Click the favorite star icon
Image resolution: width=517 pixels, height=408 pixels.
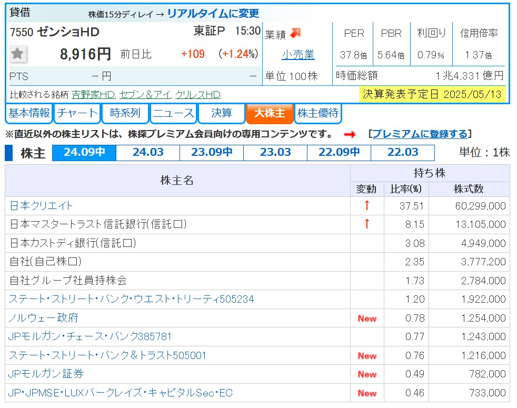pyautogui.click(x=17, y=53)
